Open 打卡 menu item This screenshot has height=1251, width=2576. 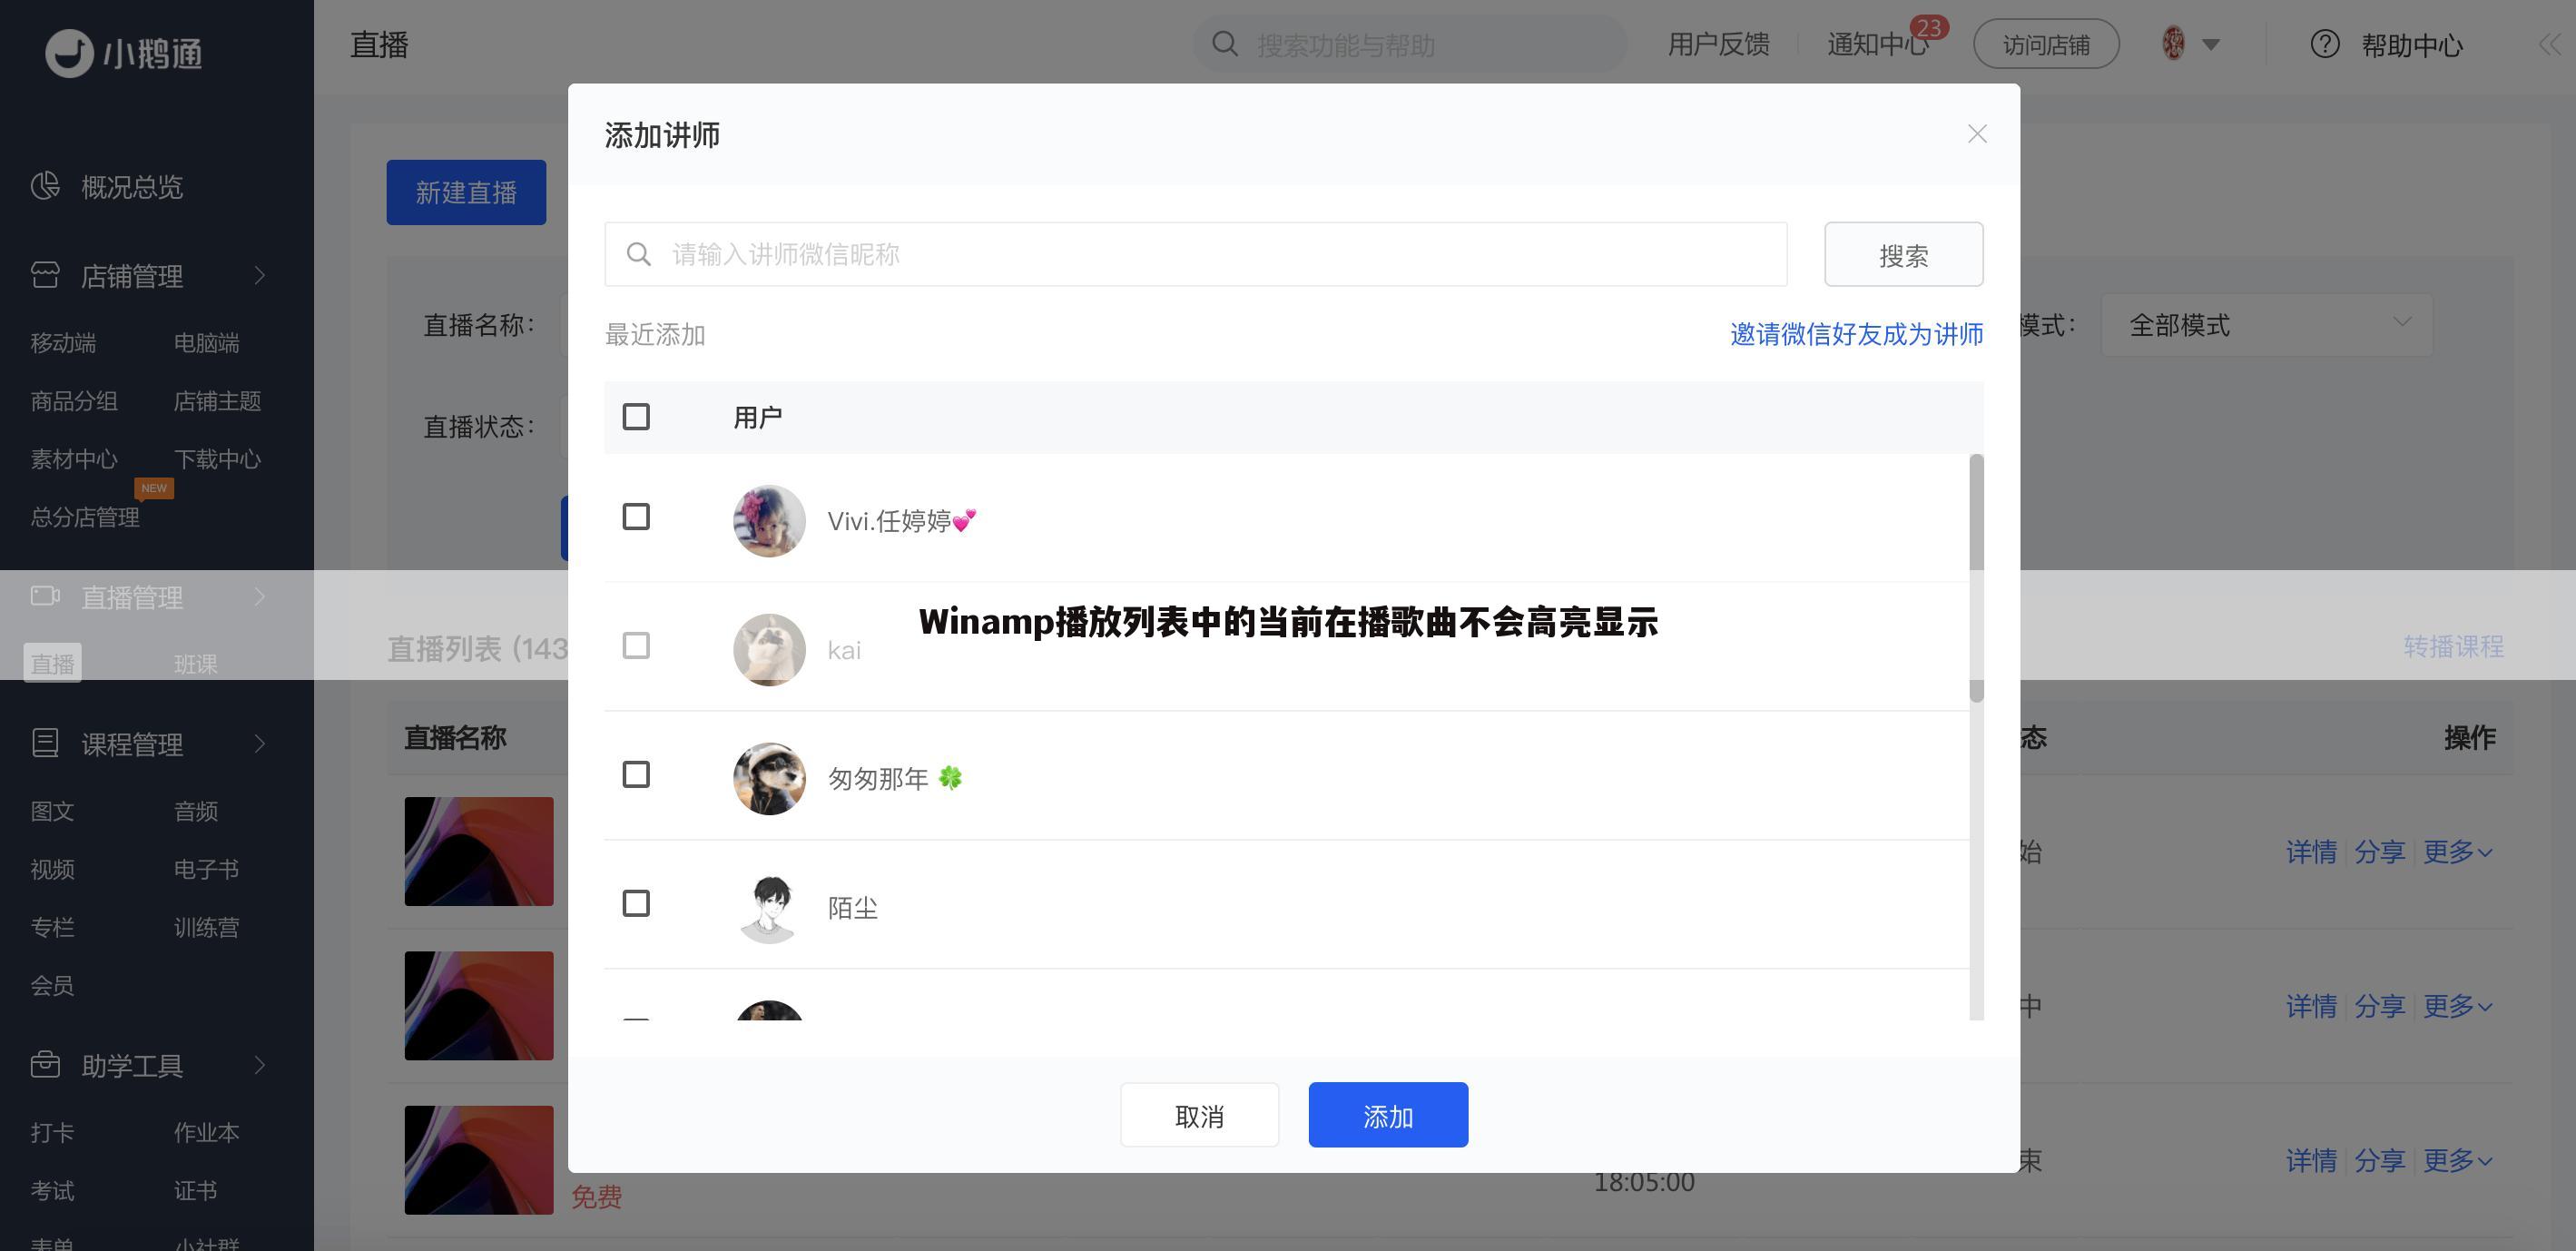pos(52,1133)
